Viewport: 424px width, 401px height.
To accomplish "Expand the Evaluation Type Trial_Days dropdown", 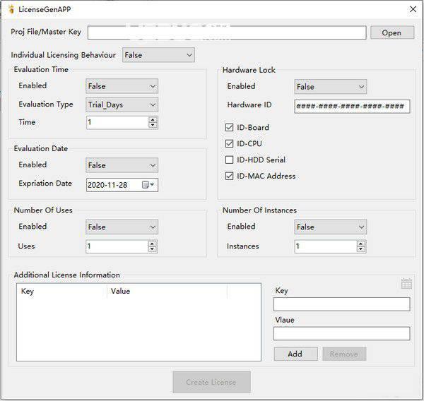I will 122,105.
